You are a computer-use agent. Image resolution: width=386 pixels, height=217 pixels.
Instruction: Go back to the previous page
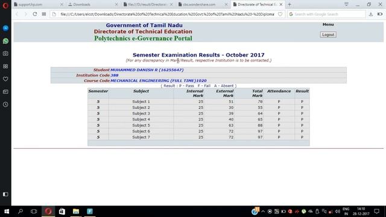(17, 14)
